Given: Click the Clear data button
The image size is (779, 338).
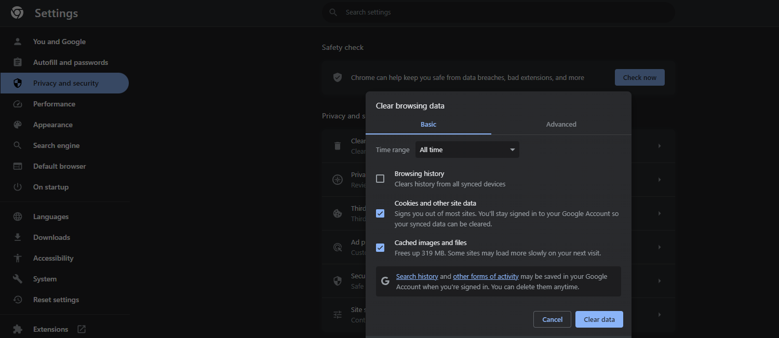Looking at the screenshot, I should tap(599, 319).
